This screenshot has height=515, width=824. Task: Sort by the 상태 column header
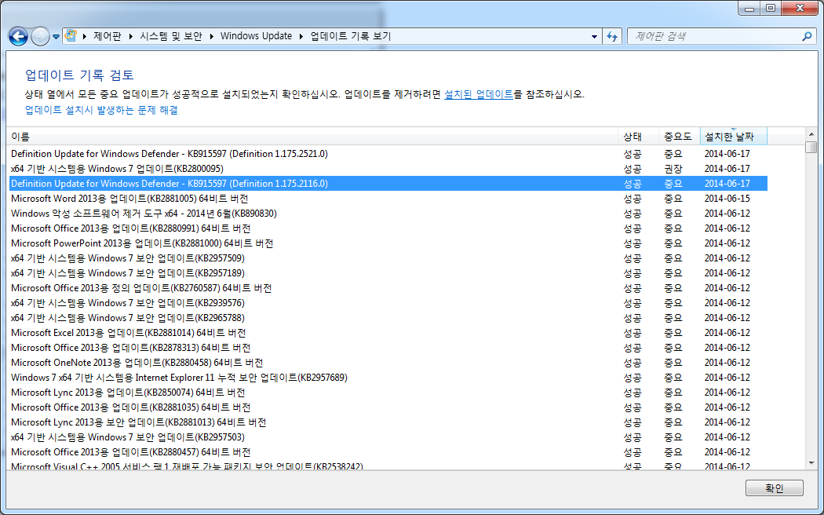pos(638,137)
